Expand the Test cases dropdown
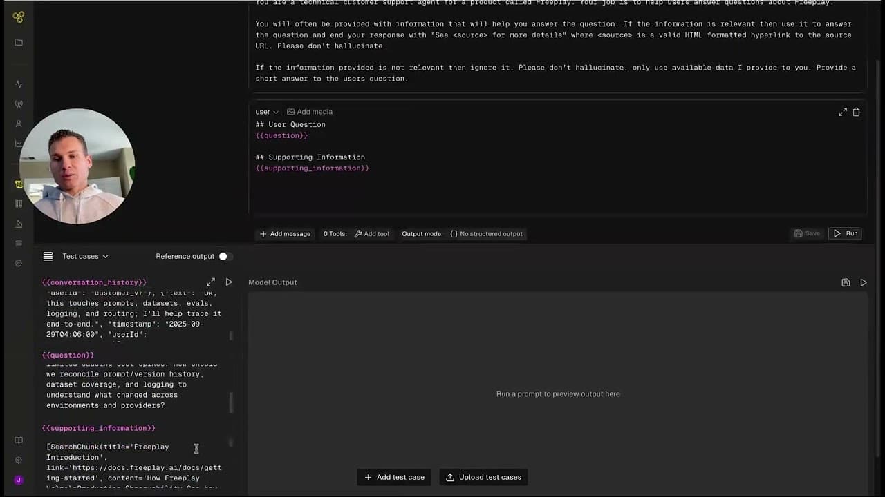The width and height of the screenshot is (885, 497). tap(85, 256)
